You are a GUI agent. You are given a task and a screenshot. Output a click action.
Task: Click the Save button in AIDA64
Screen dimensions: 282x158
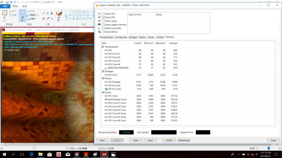[x=150, y=140]
